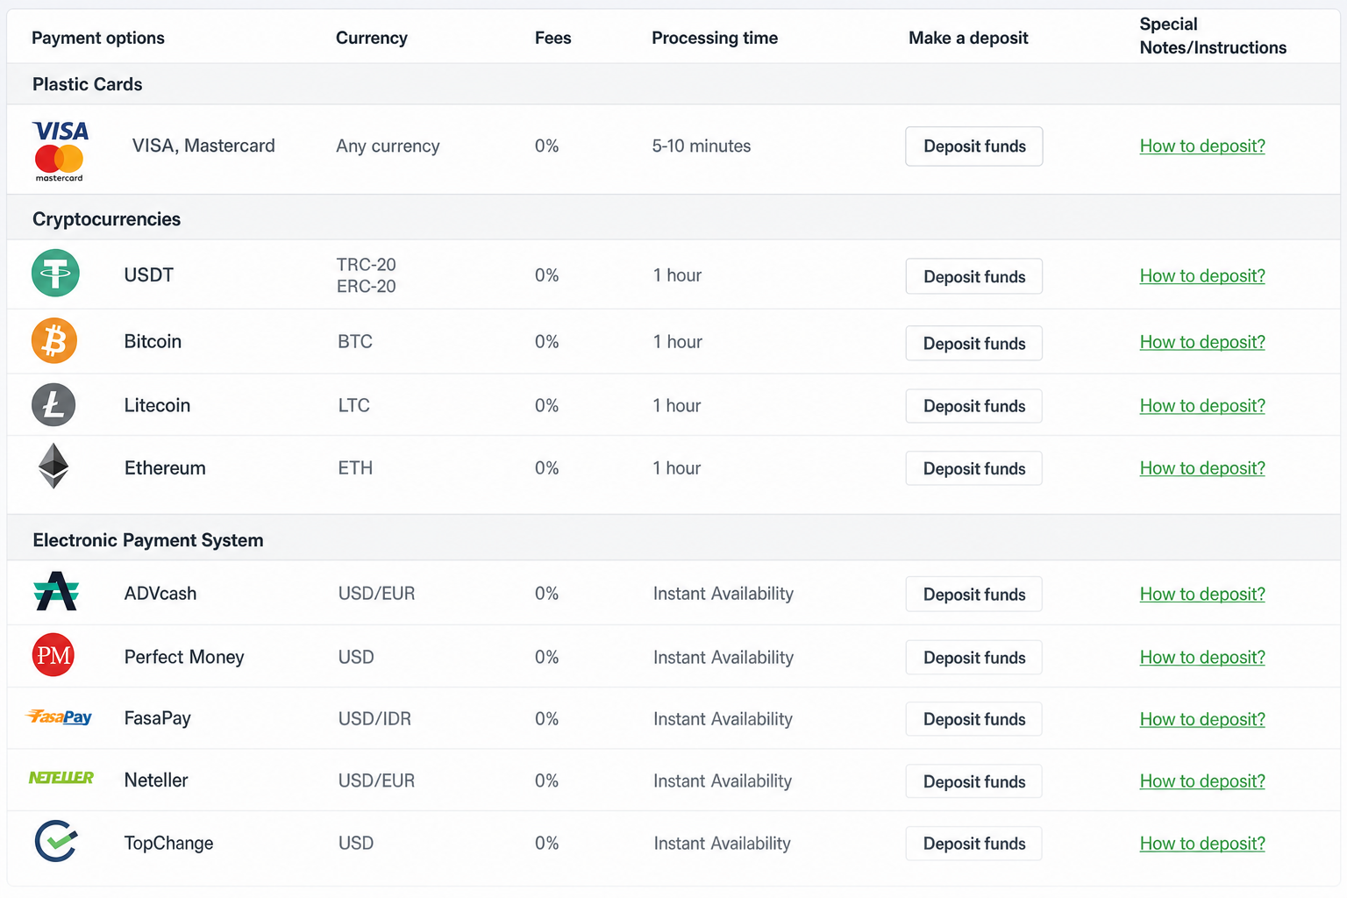
Task: Select the ADVcash payment name
Action: [x=160, y=594]
